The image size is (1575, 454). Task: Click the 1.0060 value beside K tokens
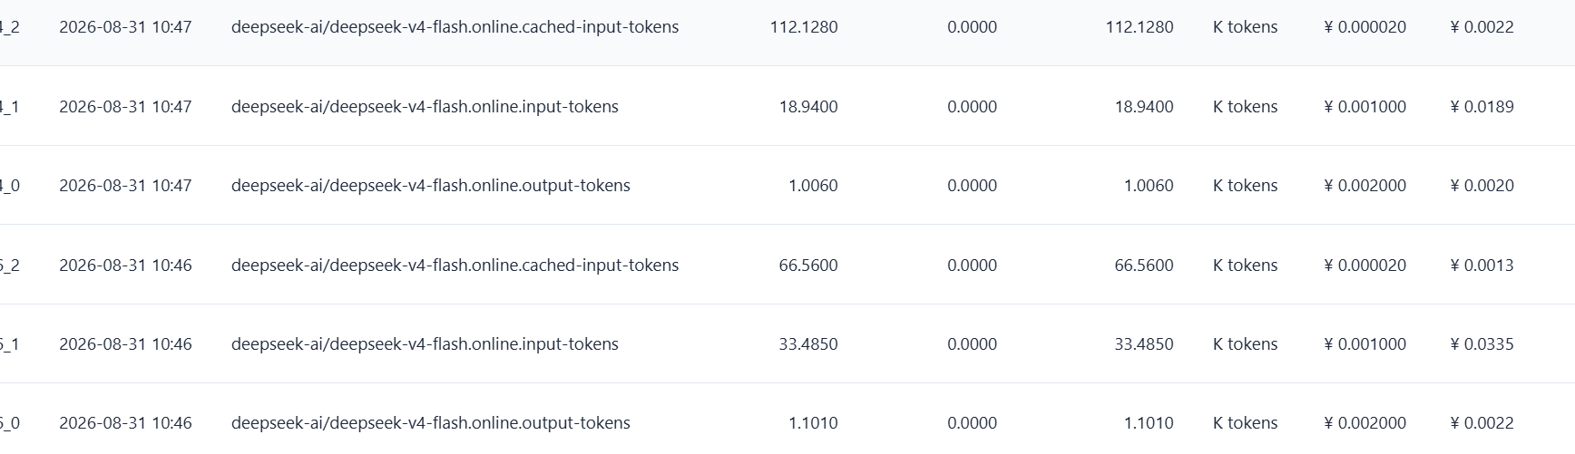coord(1149,186)
